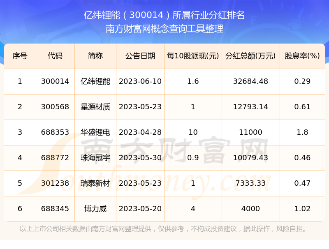The width and height of the screenshot is (329, 249).
Task: Click the subtitle 南方财富网概念查询工具整理
Action: click(164, 29)
